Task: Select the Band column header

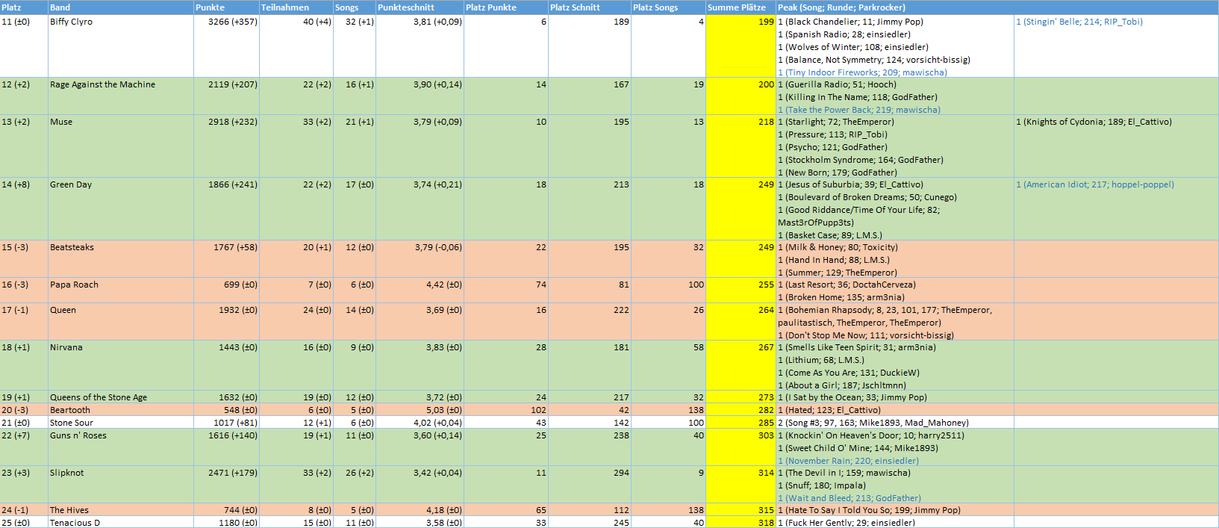Action: (x=120, y=7)
